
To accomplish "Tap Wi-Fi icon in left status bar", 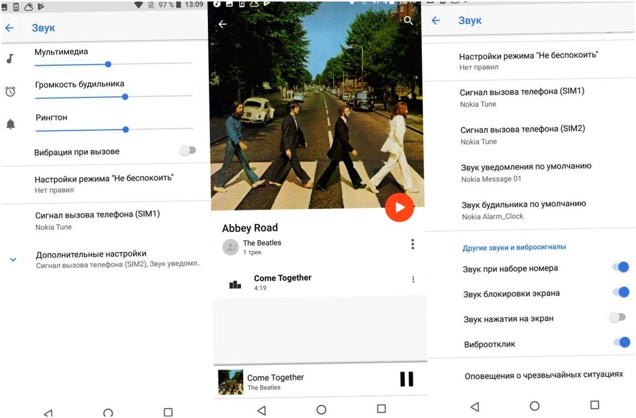I will (x=138, y=4).
